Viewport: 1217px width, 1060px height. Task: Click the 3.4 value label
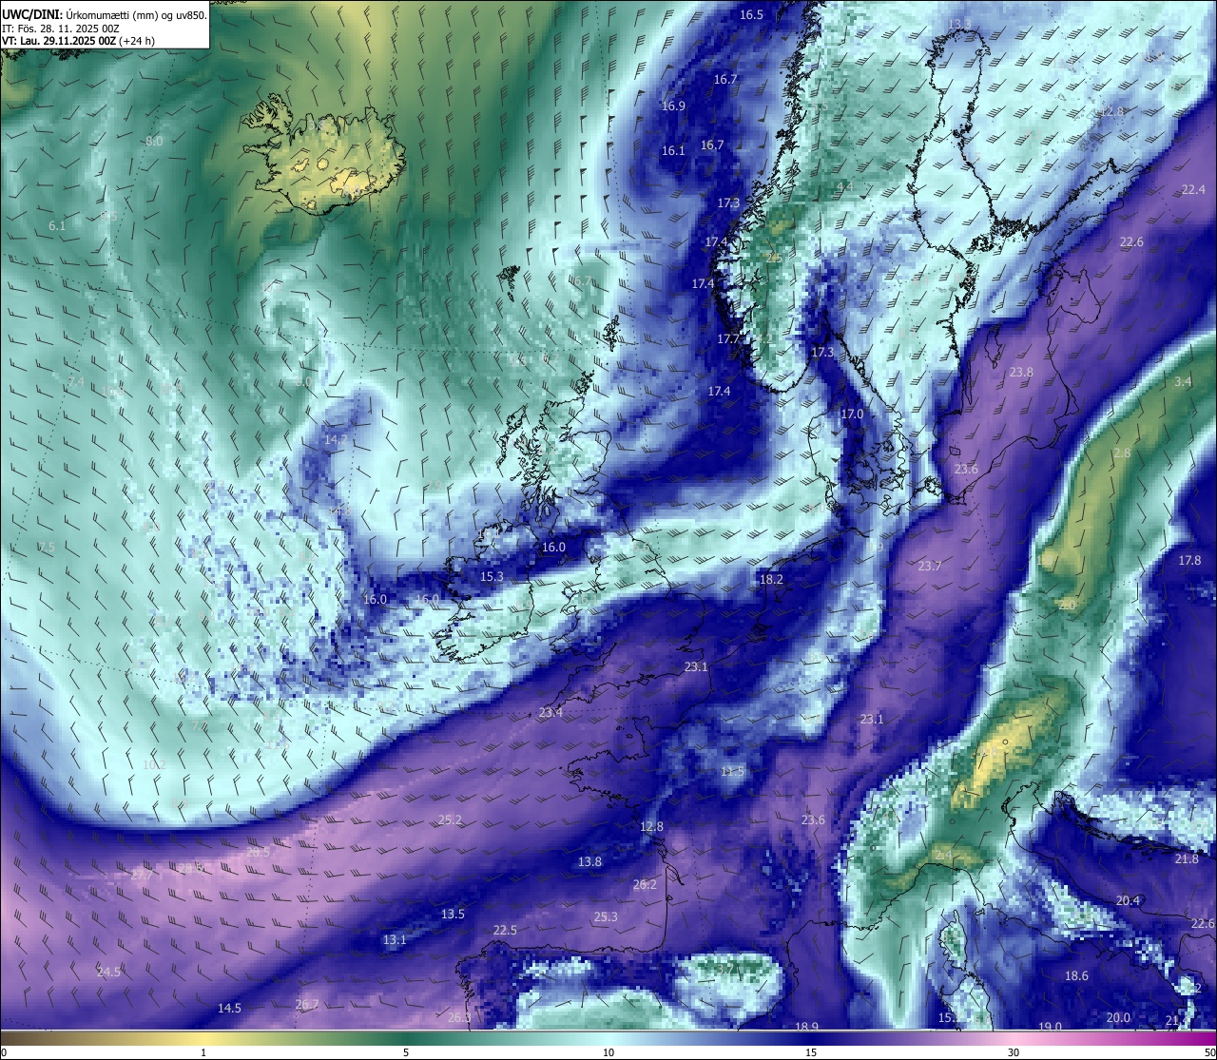(1183, 381)
